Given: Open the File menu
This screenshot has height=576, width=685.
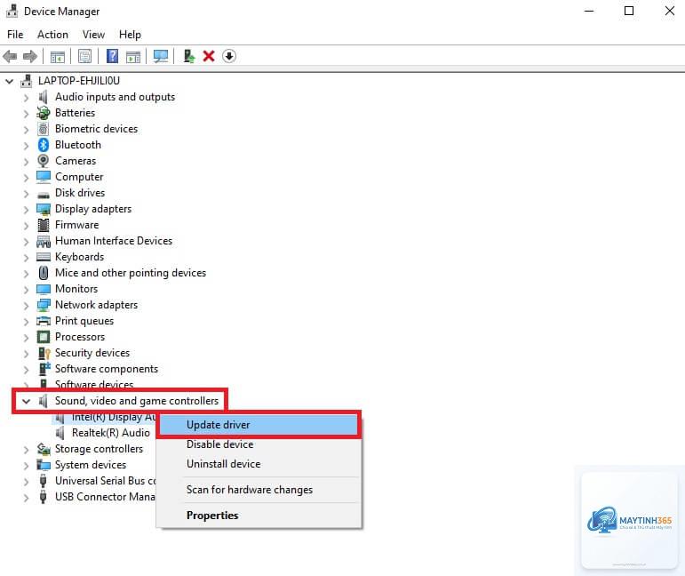Looking at the screenshot, I should click(15, 35).
